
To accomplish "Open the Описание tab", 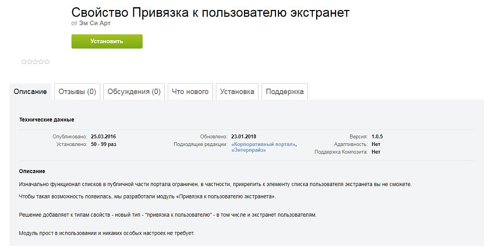I will (30, 92).
